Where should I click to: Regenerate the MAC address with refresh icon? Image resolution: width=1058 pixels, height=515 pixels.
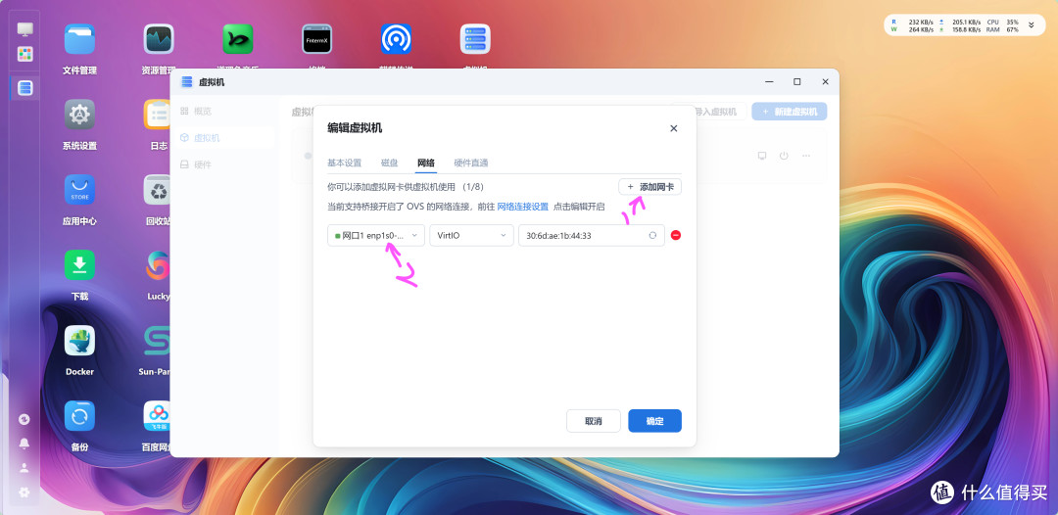[x=652, y=235]
